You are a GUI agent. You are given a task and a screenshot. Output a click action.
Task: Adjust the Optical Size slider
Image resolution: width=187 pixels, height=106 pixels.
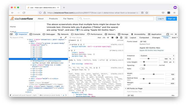pyautogui.click(x=152, y=79)
